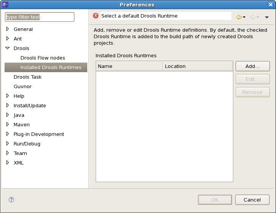The height and width of the screenshot is (213, 276).
Task: Open the Guvnor preference page
Action: [x=22, y=87]
